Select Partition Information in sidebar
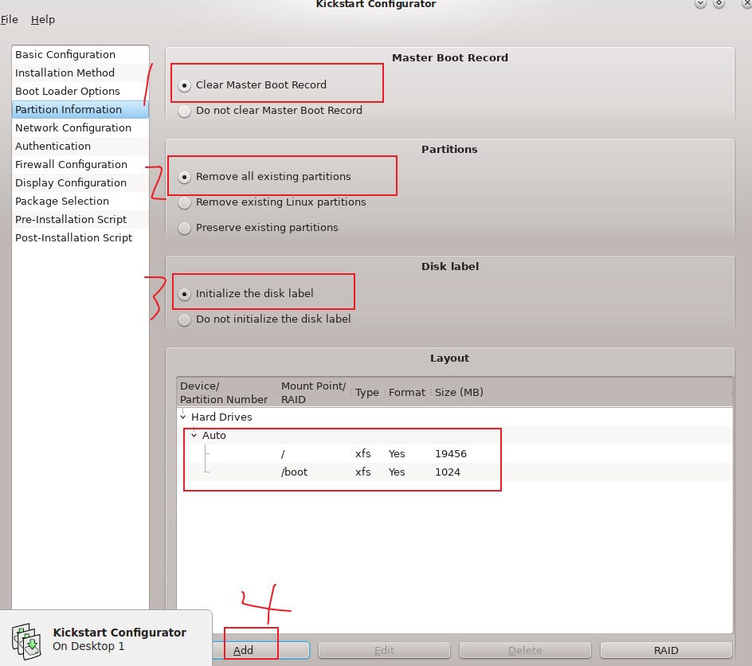The width and height of the screenshot is (752, 666). 80,109
